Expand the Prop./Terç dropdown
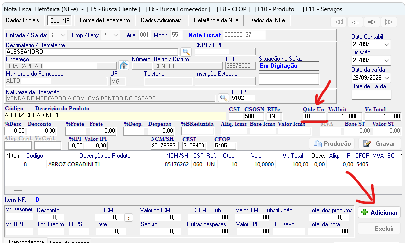 (x=116, y=35)
